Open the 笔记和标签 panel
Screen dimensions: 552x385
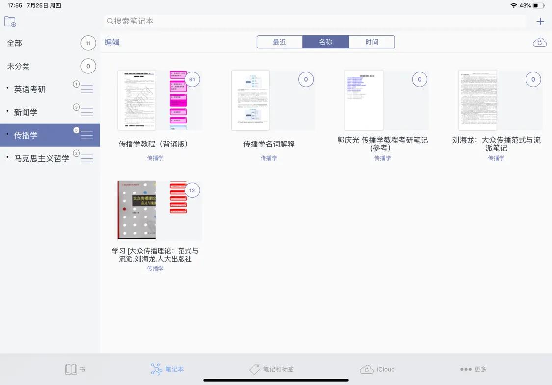[272, 369]
